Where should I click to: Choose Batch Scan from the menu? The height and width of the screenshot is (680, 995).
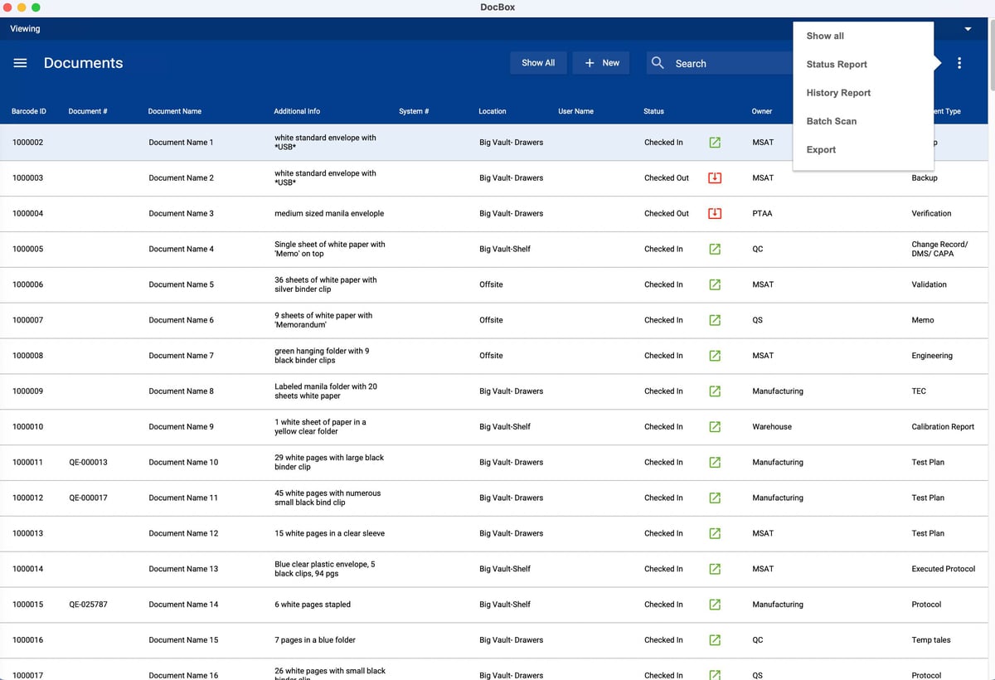coord(831,121)
